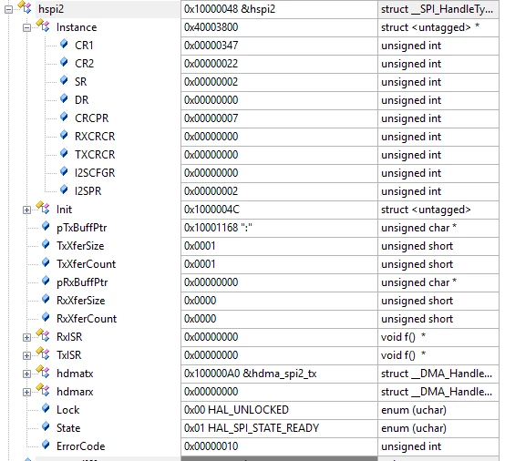Image resolution: width=505 pixels, height=461 pixels.
Task: Click value 0x10000048 &hspi2
Action: tap(230, 9)
